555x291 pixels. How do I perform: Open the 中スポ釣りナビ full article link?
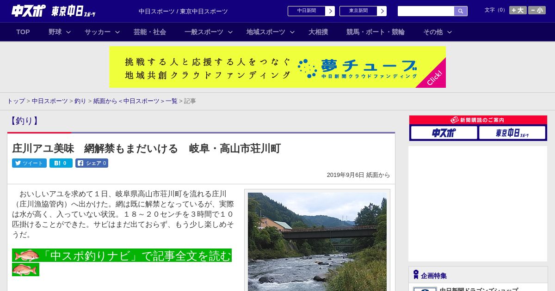(x=122, y=255)
